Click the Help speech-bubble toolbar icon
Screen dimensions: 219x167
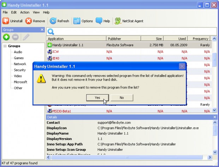click(99, 21)
